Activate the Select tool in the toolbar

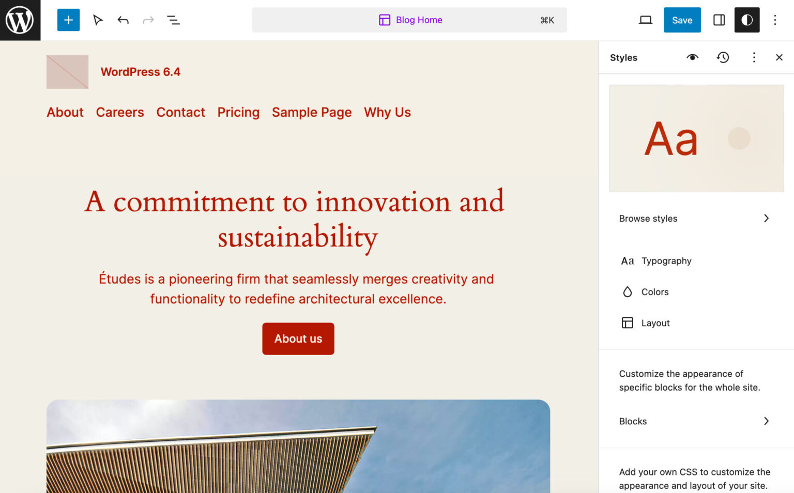point(98,20)
